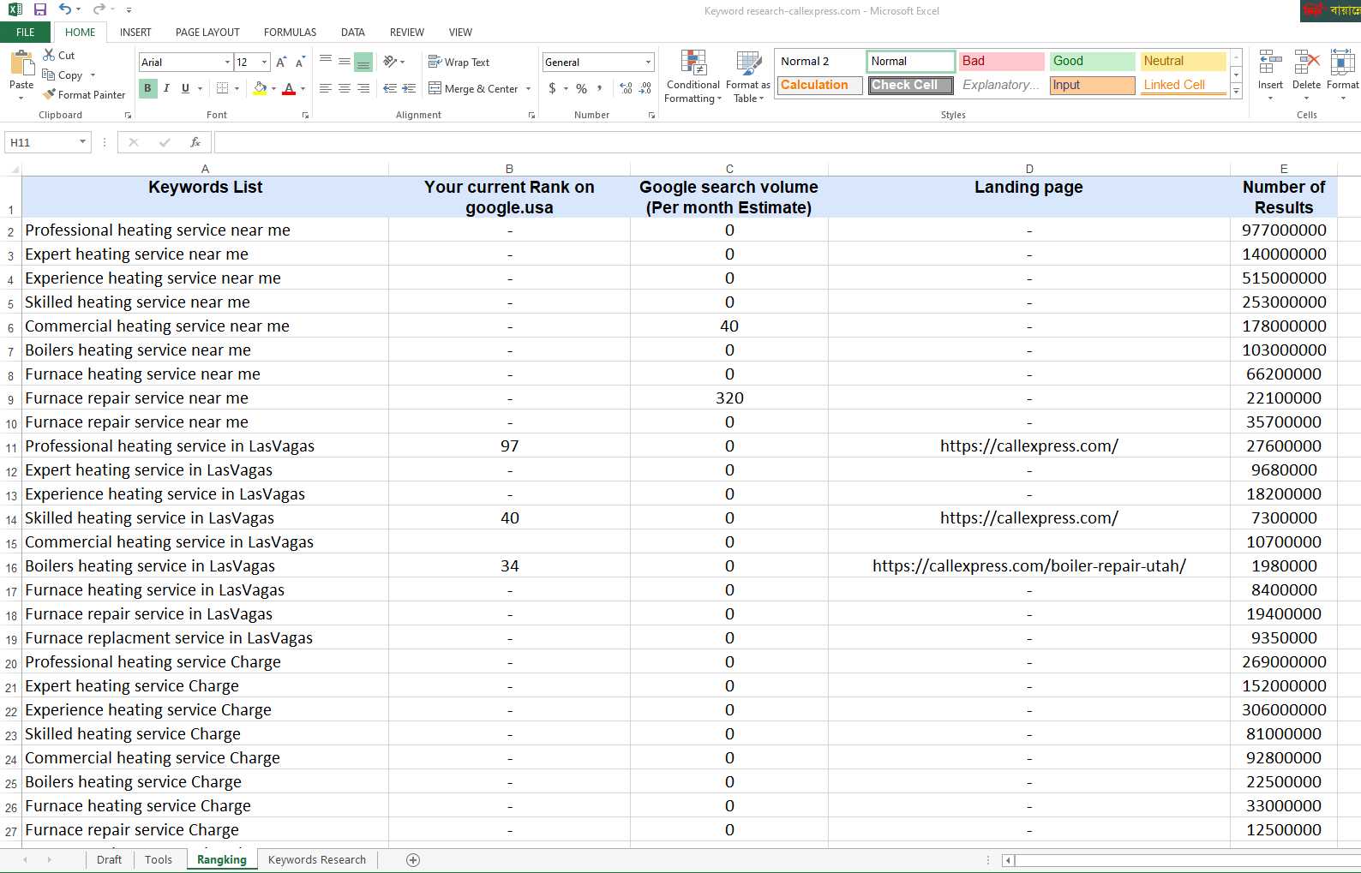Apply the Neutral cell style
Screen dimensions: 1361x873
click(x=1183, y=61)
